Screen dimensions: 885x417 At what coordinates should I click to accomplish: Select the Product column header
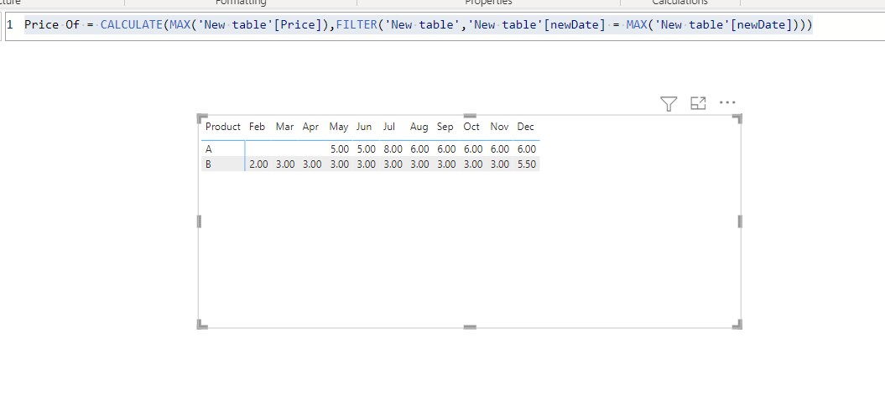point(223,127)
